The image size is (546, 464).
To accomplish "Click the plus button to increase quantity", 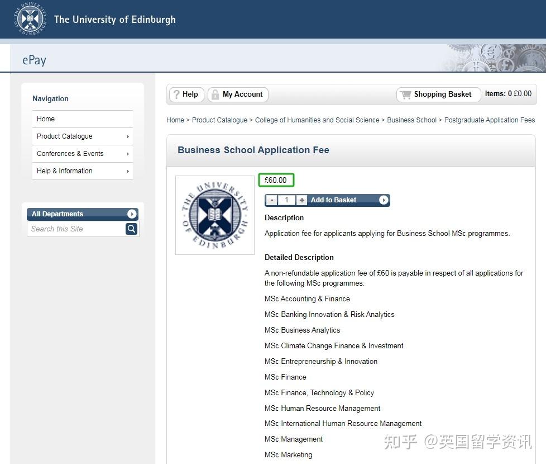I will click(301, 200).
